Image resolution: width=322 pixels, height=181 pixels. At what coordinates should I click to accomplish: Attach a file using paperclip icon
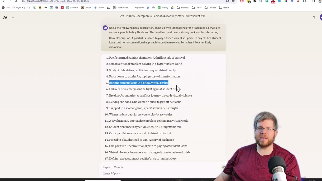click(223, 167)
